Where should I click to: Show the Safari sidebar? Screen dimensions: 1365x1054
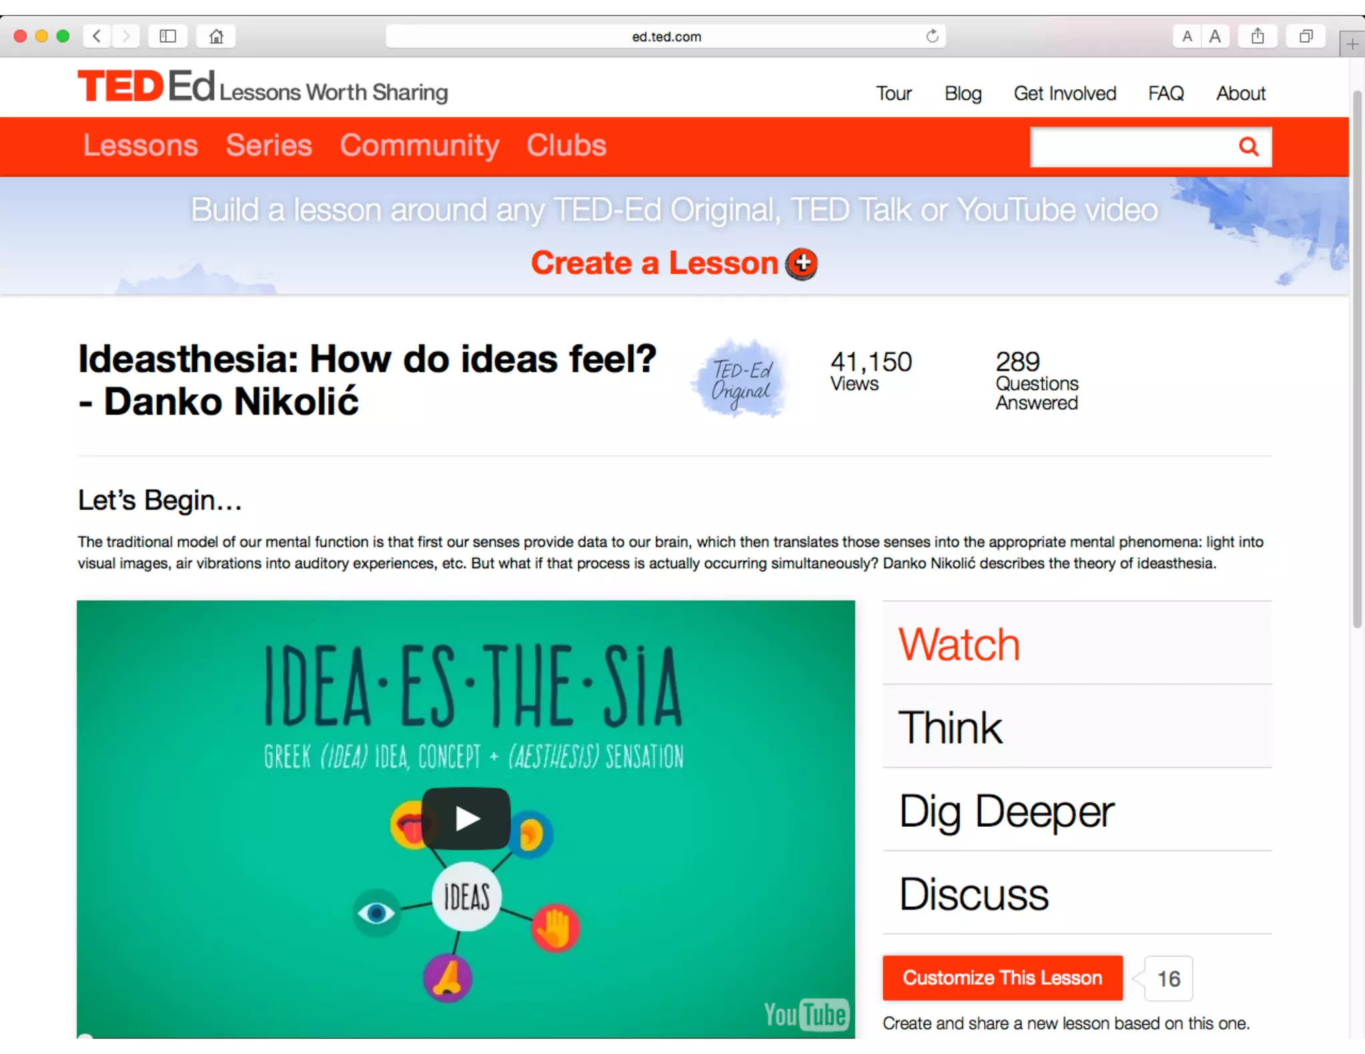pos(168,36)
